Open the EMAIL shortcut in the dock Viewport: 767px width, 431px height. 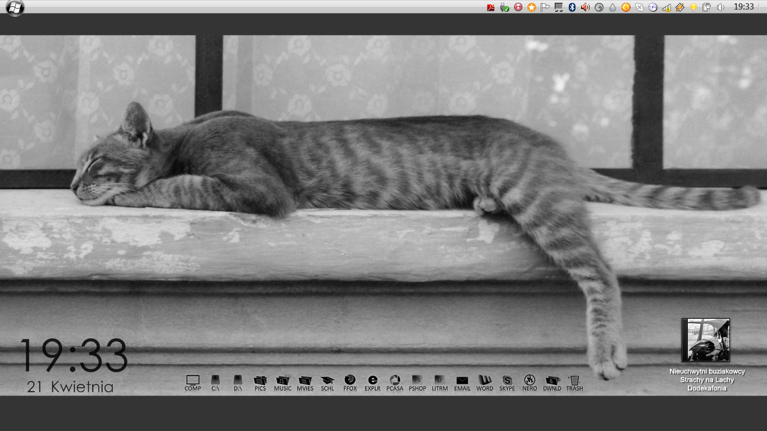pos(462,382)
